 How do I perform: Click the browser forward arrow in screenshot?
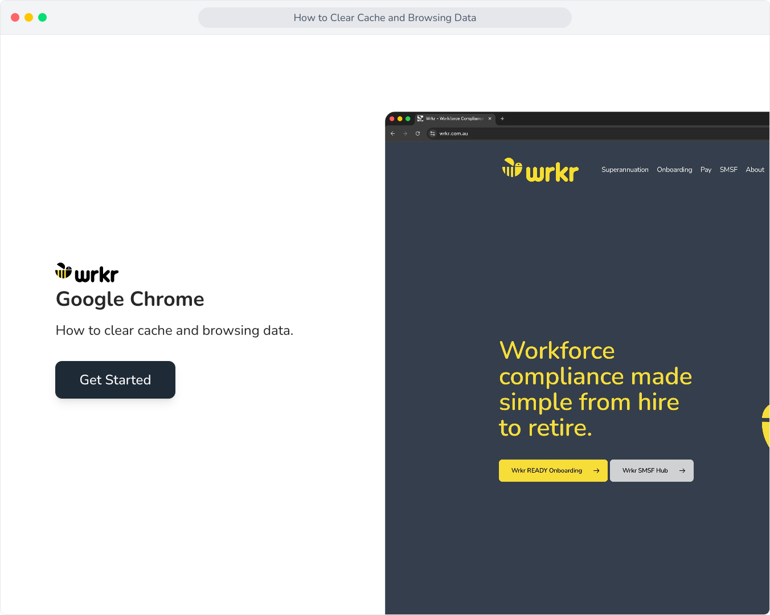[405, 133]
